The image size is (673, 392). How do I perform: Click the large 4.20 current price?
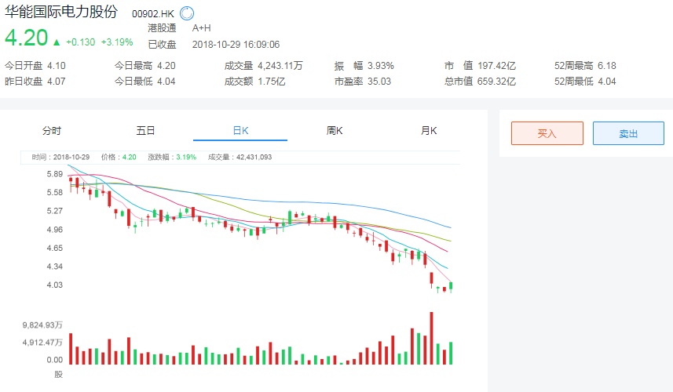[x=27, y=38]
